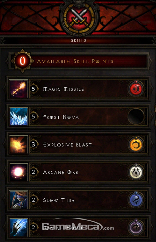The width and height of the screenshot is (156, 242).
Task: Open the purple rune on Ray of Frost
Action: [136, 227]
